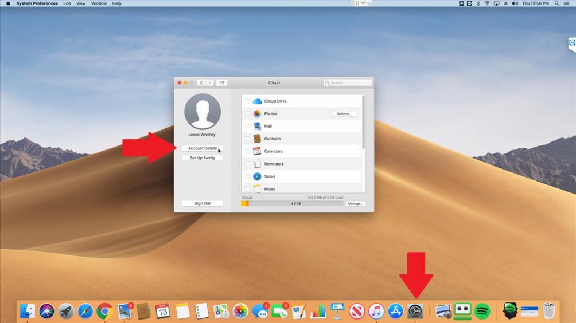
Task: Launch Siri from the dock
Action: [46, 312]
